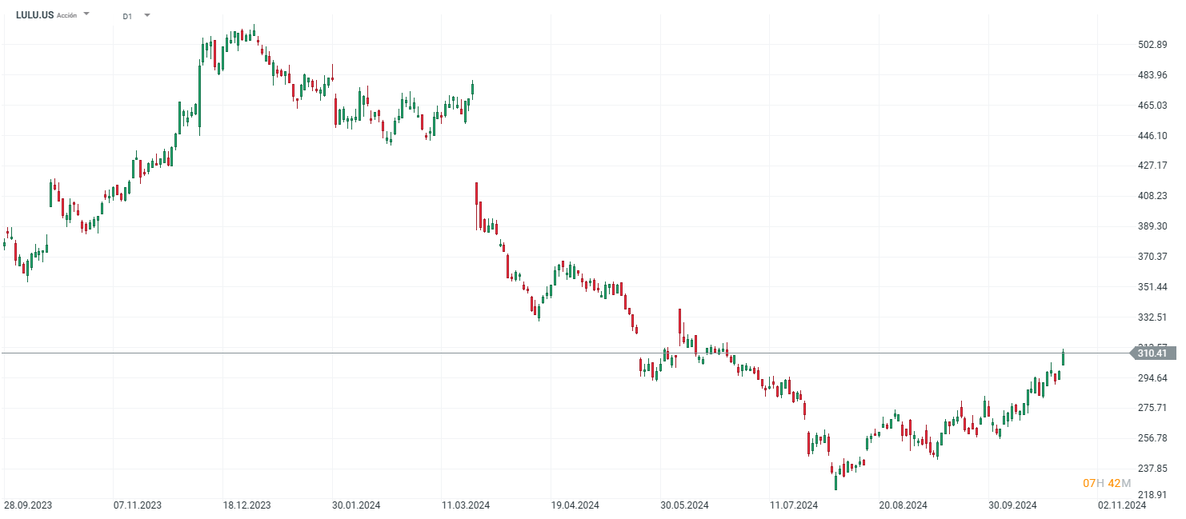Select the 30.05.2024 date axis label
This screenshot has height=519, width=1186.
click(684, 505)
